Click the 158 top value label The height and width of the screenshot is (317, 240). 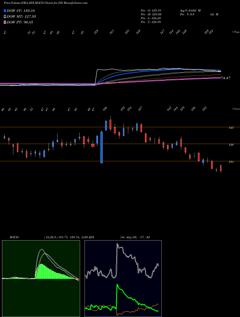pyautogui.click(x=96, y=32)
